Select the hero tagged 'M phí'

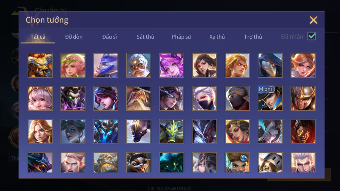(270, 98)
